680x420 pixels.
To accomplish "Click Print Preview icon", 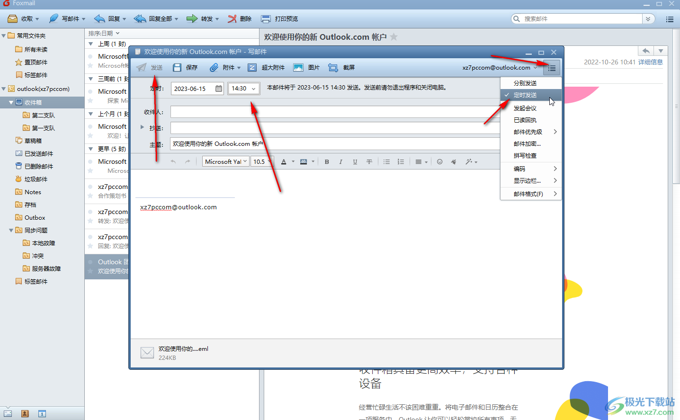I will tap(266, 19).
